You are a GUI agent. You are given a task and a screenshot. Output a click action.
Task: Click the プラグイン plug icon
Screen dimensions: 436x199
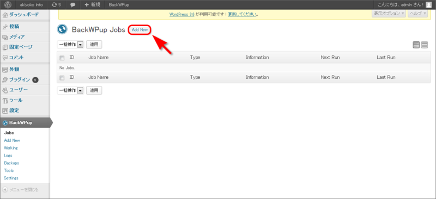point(5,80)
